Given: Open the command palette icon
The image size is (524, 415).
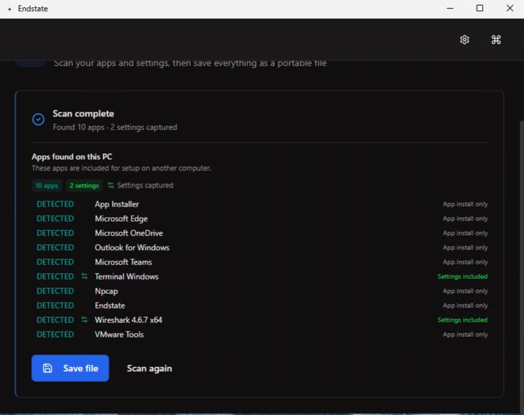Looking at the screenshot, I should (496, 40).
